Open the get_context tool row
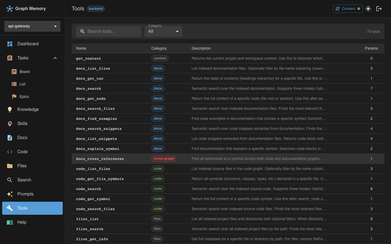The image size is (391, 244). tap(228, 58)
